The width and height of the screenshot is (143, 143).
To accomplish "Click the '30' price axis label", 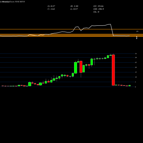I will 136,57.
